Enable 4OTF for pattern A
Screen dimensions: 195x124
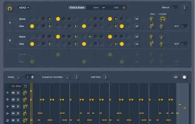(x=184, y=26)
